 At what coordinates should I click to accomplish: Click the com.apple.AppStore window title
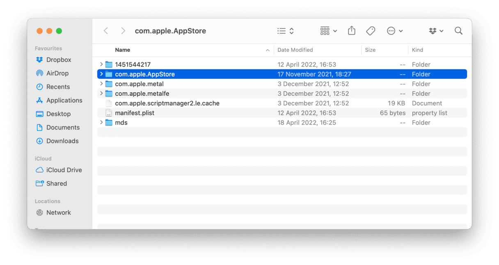pyautogui.click(x=170, y=31)
